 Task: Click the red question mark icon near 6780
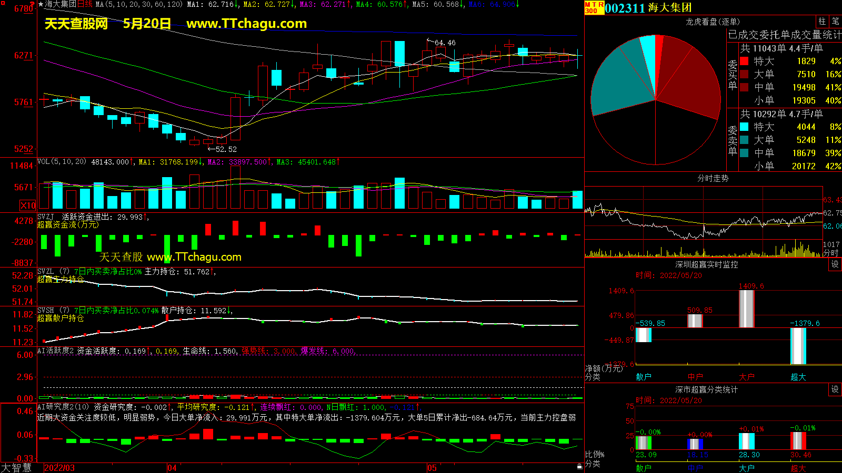(33, 4)
